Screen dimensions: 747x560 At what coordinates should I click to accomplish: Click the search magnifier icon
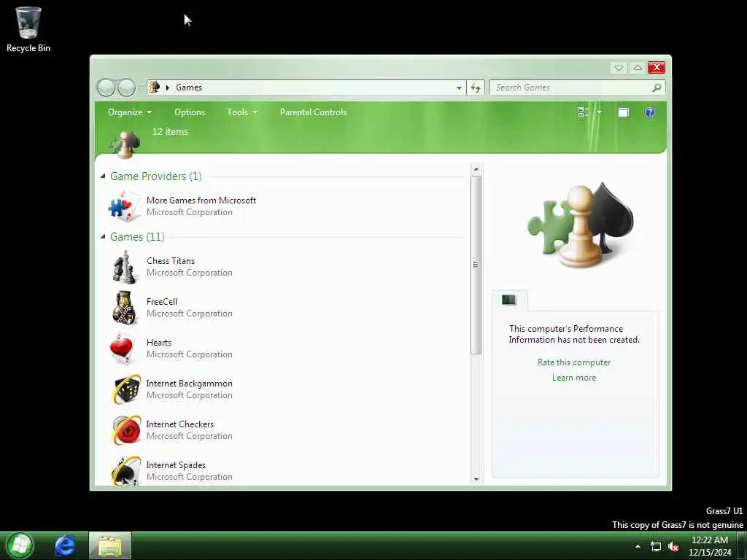[657, 87]
